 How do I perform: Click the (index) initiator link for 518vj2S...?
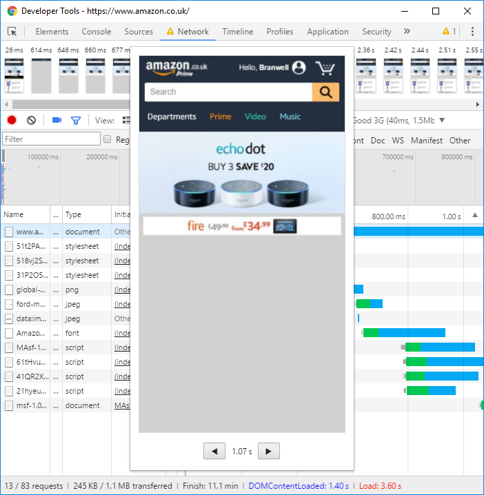[122, 261]
